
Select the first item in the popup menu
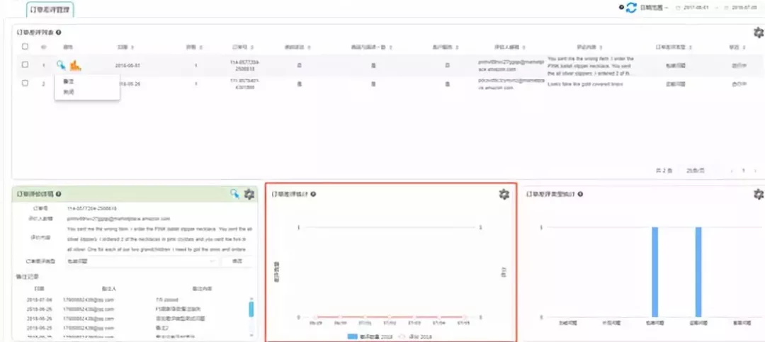pos(69,81)
